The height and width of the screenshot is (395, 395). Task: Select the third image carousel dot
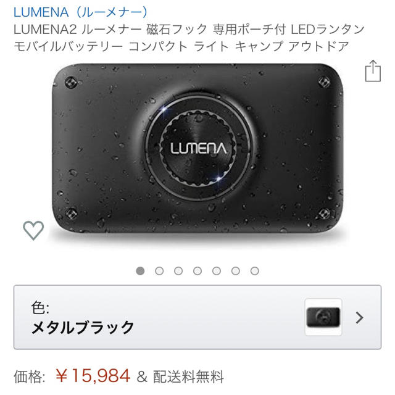178,271
